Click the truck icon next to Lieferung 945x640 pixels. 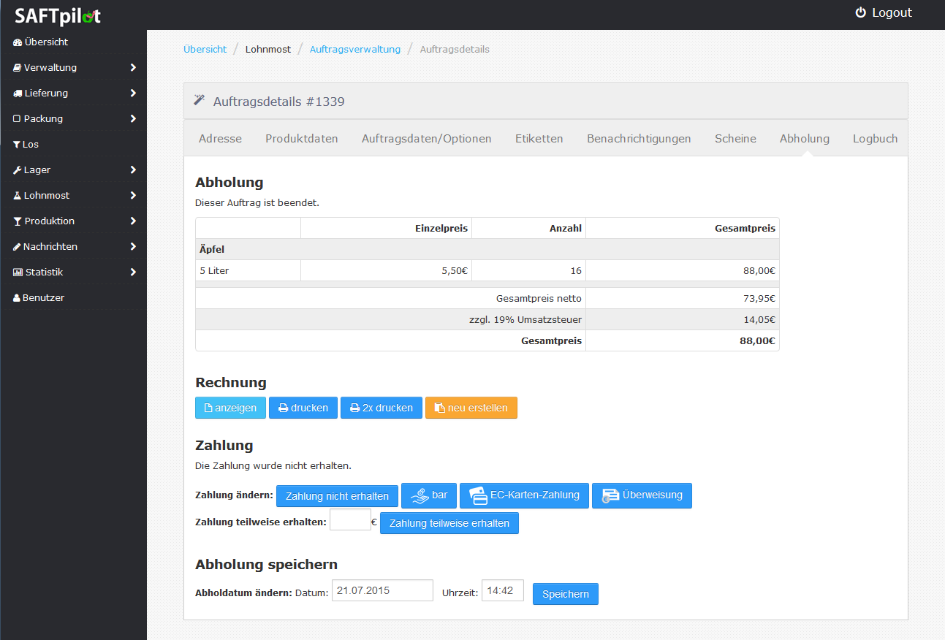(x=17, y=94)
